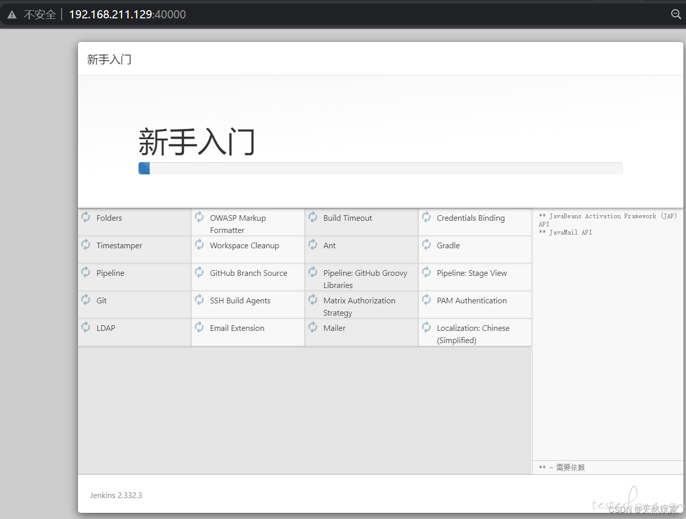Click the Mailer plugin name
Viewport: 686px width, 519px height.
point(334,328)
